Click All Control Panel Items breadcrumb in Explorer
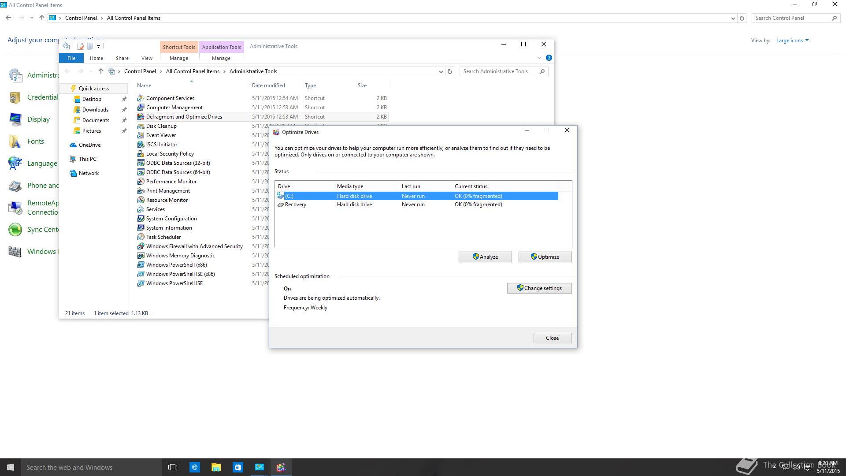Screen dimensions: 846x476 193,71
